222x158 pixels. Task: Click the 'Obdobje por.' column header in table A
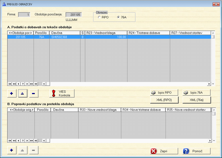click(20, 33)
